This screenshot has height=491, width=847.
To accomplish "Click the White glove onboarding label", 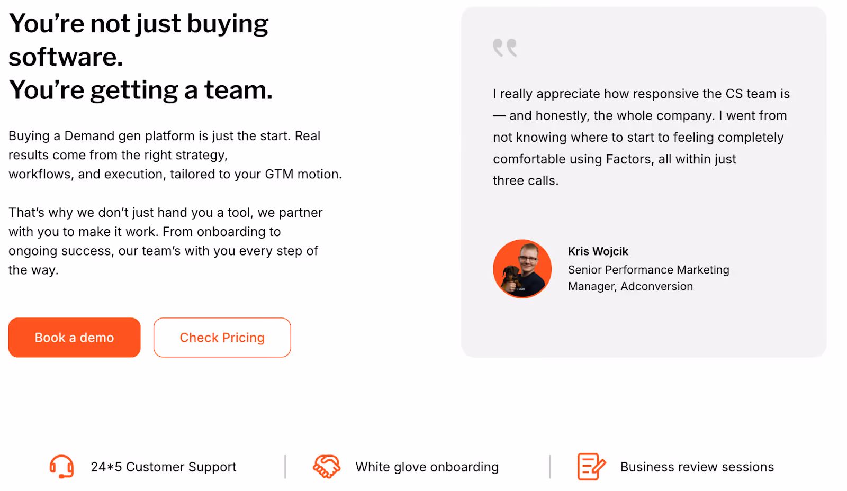I will pyautogui.click(x=427, y=467).
